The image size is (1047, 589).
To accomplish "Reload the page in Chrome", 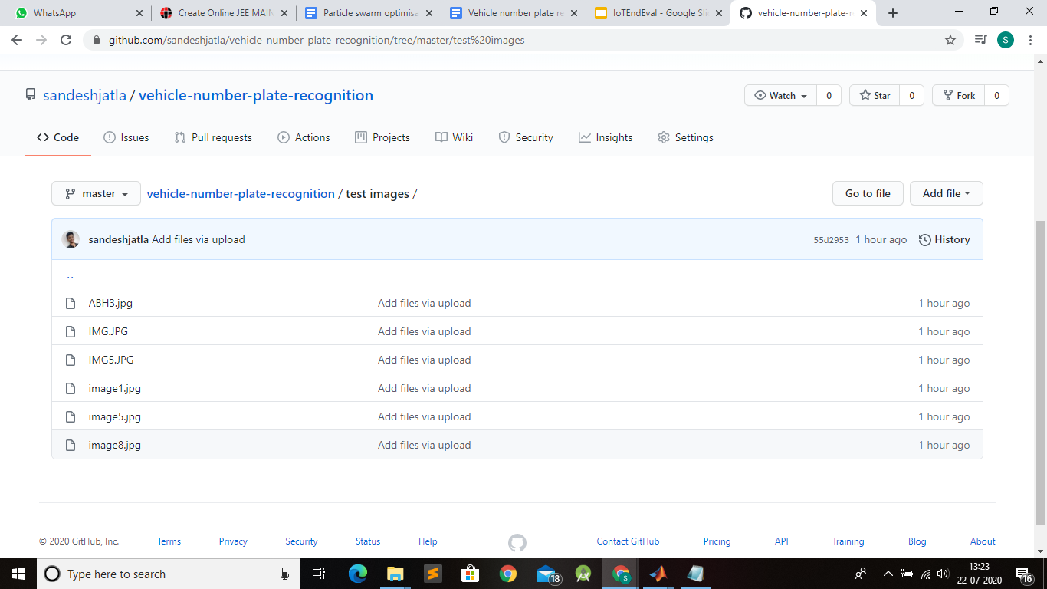I will point(66,40).
